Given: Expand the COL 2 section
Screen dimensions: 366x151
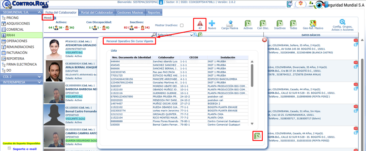Looking at the screenshot, I should [x=39, y=77].
